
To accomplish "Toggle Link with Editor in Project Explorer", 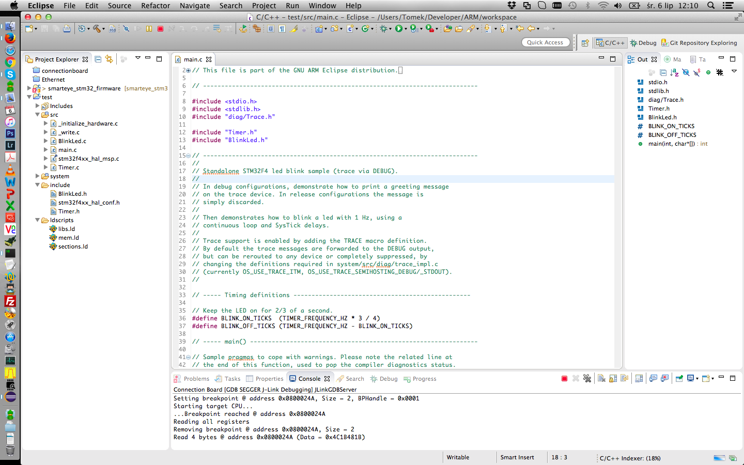I will [109, 59].
